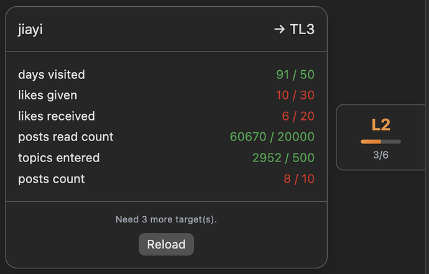The width and height of the screenshot is (429, 274).
Task: Open the orange L2 level badge
Action: 381,125
